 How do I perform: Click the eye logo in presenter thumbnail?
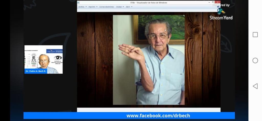point(58,58)
